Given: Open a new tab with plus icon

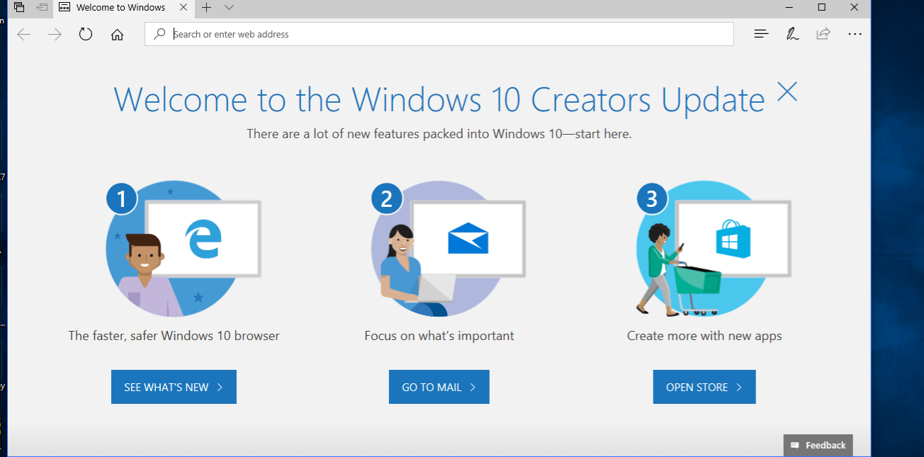Looking at the screenshot, I should (206, 8).
